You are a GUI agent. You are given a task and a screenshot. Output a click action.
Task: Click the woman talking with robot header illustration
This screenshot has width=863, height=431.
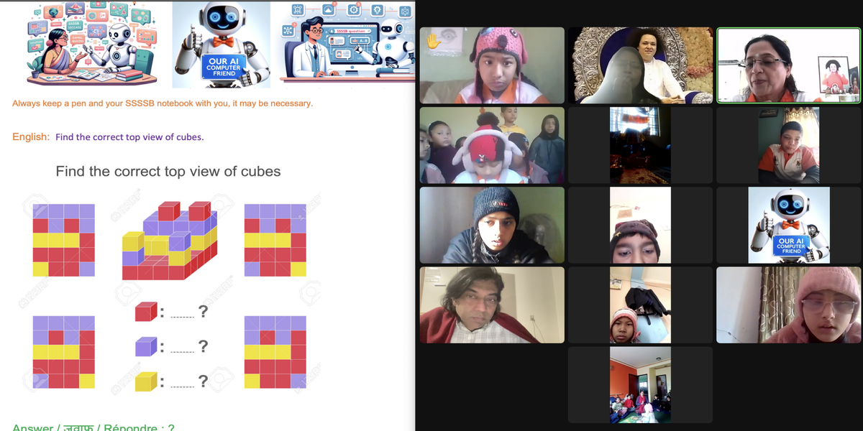click(x=92, y=43)
